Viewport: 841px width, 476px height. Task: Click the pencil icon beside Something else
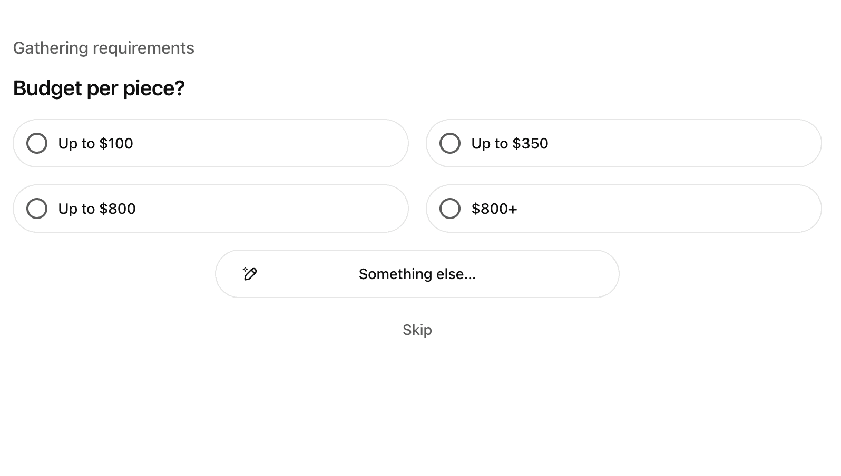(x=250, y=274)
